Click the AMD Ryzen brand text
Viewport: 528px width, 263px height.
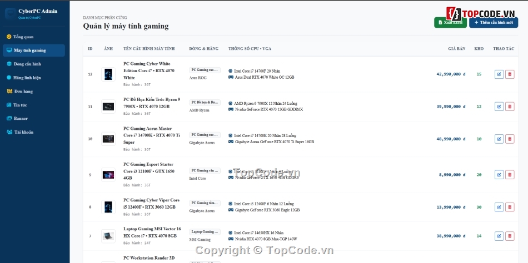tap(199, 110)
